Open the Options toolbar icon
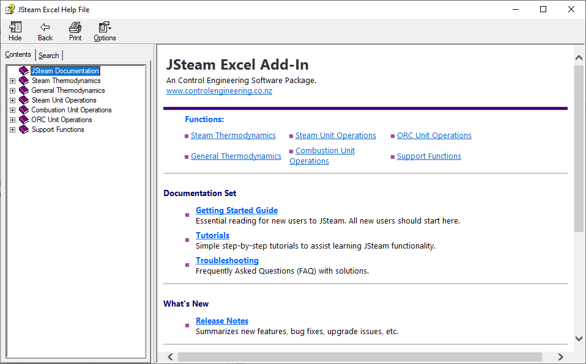The height and width of the screenshot is (364, 586). 105,27
